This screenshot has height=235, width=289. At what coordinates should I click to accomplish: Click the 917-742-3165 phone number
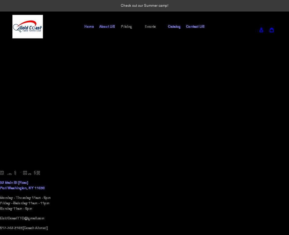(11, 228)
